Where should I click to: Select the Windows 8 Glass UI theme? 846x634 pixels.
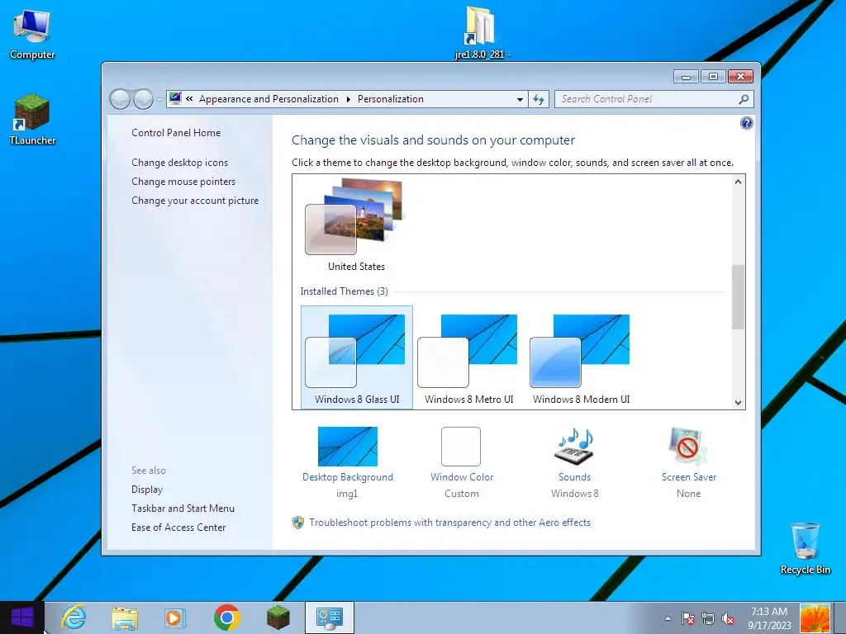[x=357, y=357]
